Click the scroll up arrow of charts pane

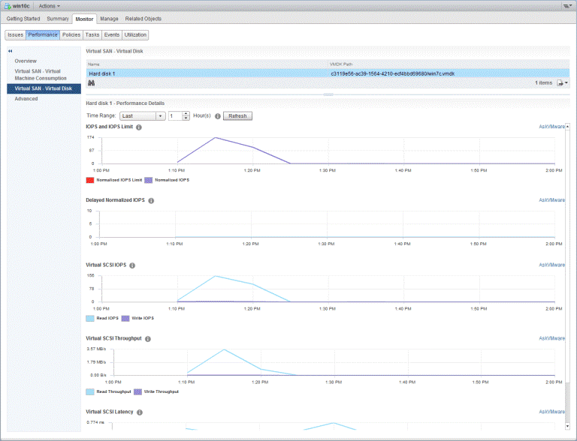(567, 127)
